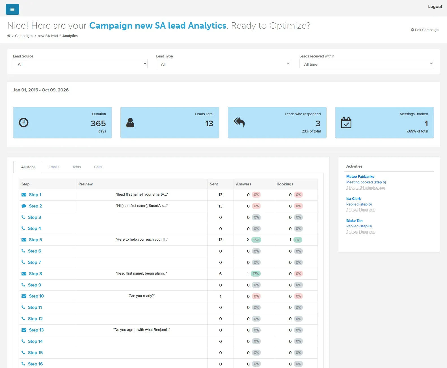
Task: Click the phone icon for Step 14
Action: [x=23, y=341]
